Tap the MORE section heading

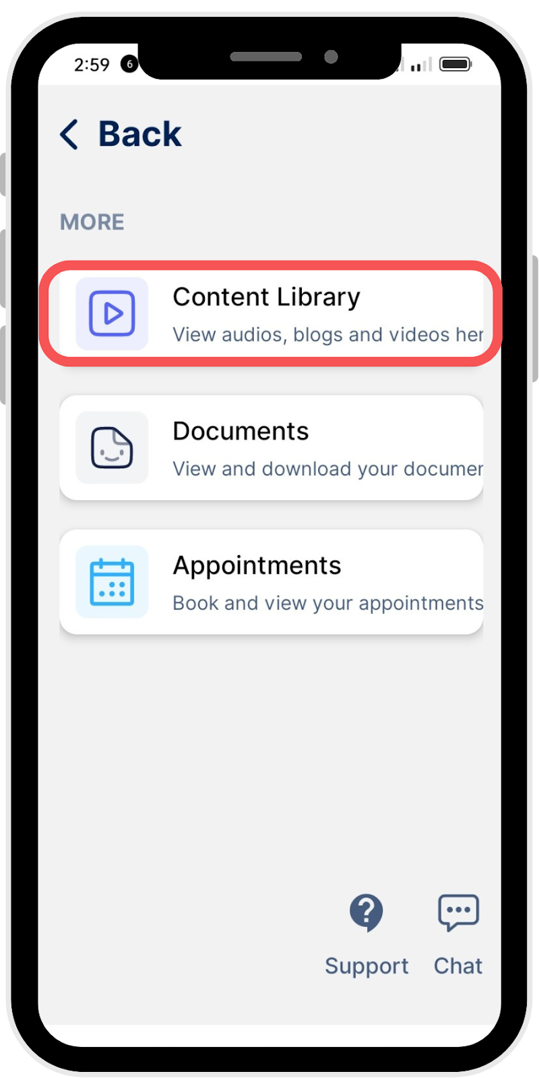[x=92, y=222]
